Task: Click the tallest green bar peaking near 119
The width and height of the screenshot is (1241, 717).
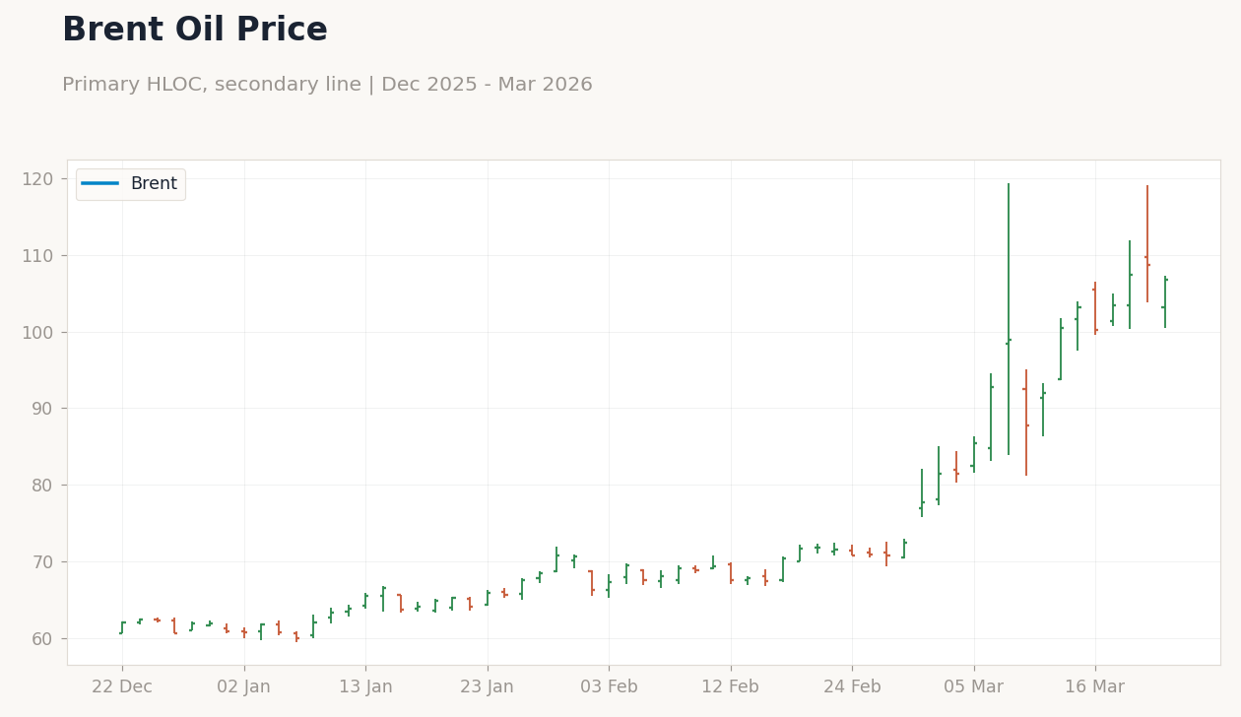Action: point(1009,319)
